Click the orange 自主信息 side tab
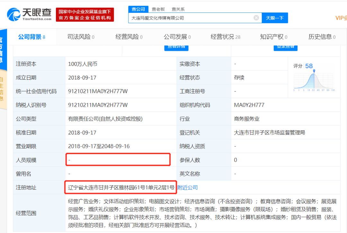This screenshot has height=233, width=347. 3,90
